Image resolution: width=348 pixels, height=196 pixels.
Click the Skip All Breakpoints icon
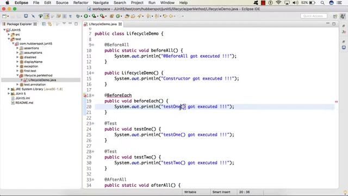(33, 16)
